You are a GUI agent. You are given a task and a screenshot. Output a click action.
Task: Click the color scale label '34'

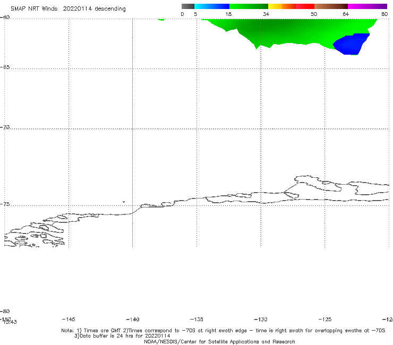coord(266,14)
